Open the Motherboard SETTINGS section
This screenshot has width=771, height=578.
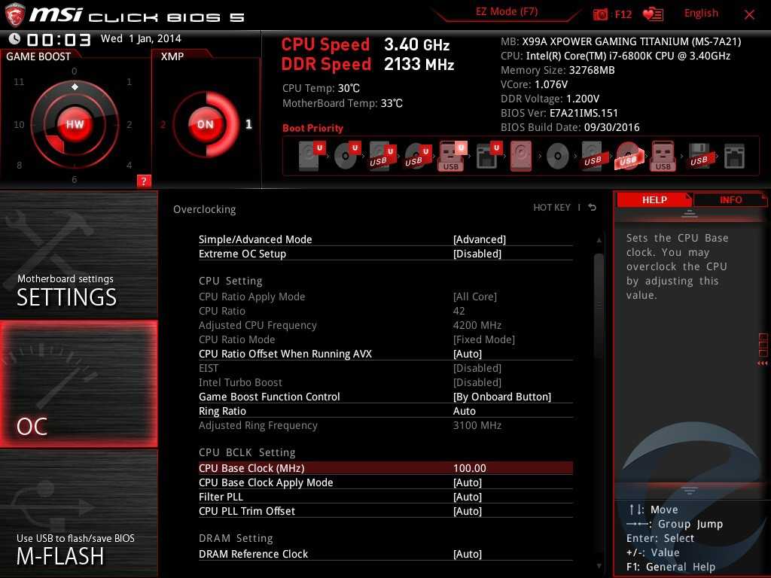[x=79, y=254]
